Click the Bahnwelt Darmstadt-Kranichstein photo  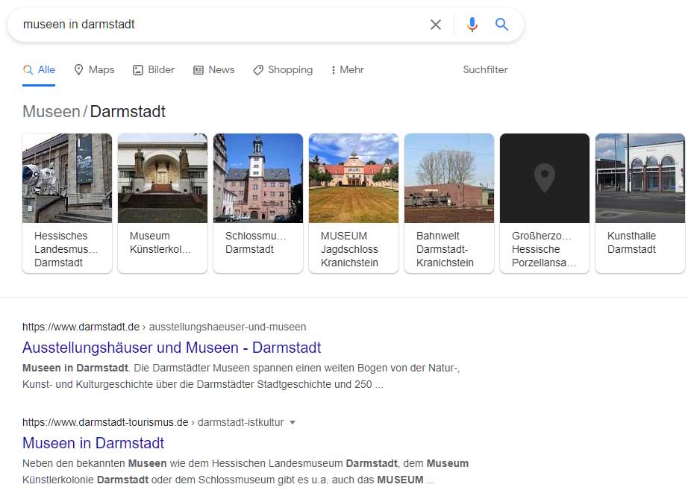click(449, 178)
